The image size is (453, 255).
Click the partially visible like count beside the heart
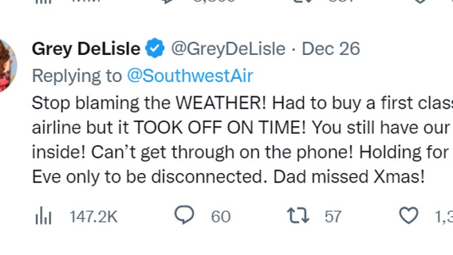tap(444, 216)
